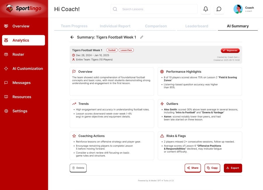
Task: Click the Tigers Football Week 1 card title
Action: [87, 50]
